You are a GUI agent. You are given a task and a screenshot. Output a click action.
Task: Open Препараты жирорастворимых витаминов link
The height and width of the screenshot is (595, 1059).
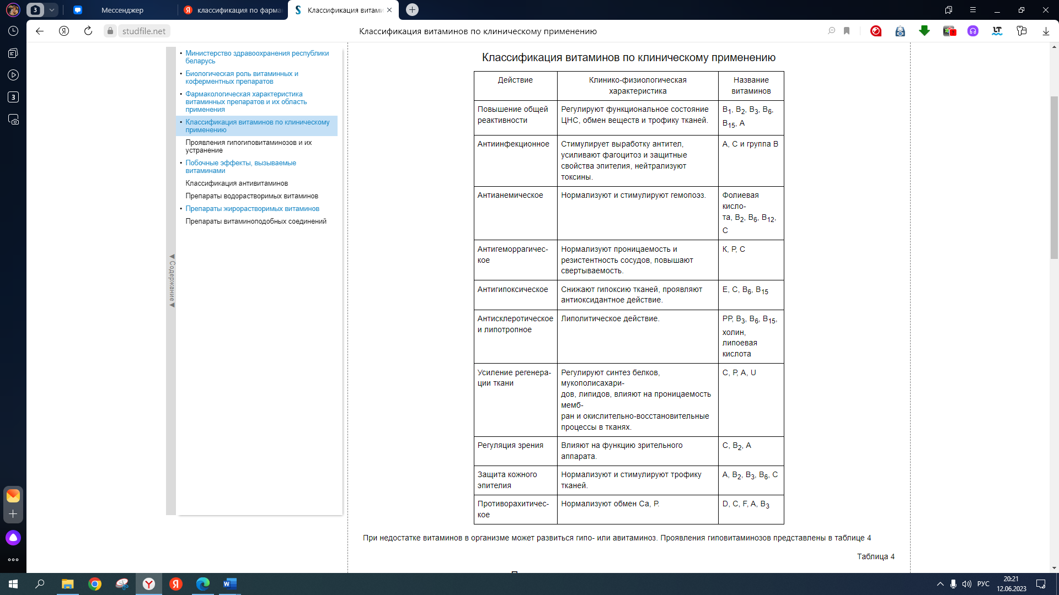tap(252, 209)
